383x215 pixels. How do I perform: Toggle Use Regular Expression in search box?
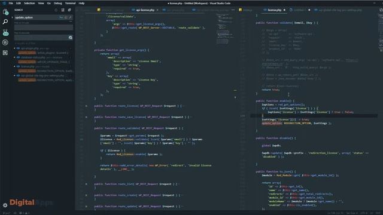tap(70, 17)
